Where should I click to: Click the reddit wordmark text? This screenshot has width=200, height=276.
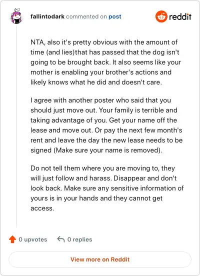click(x=180, y=16)
